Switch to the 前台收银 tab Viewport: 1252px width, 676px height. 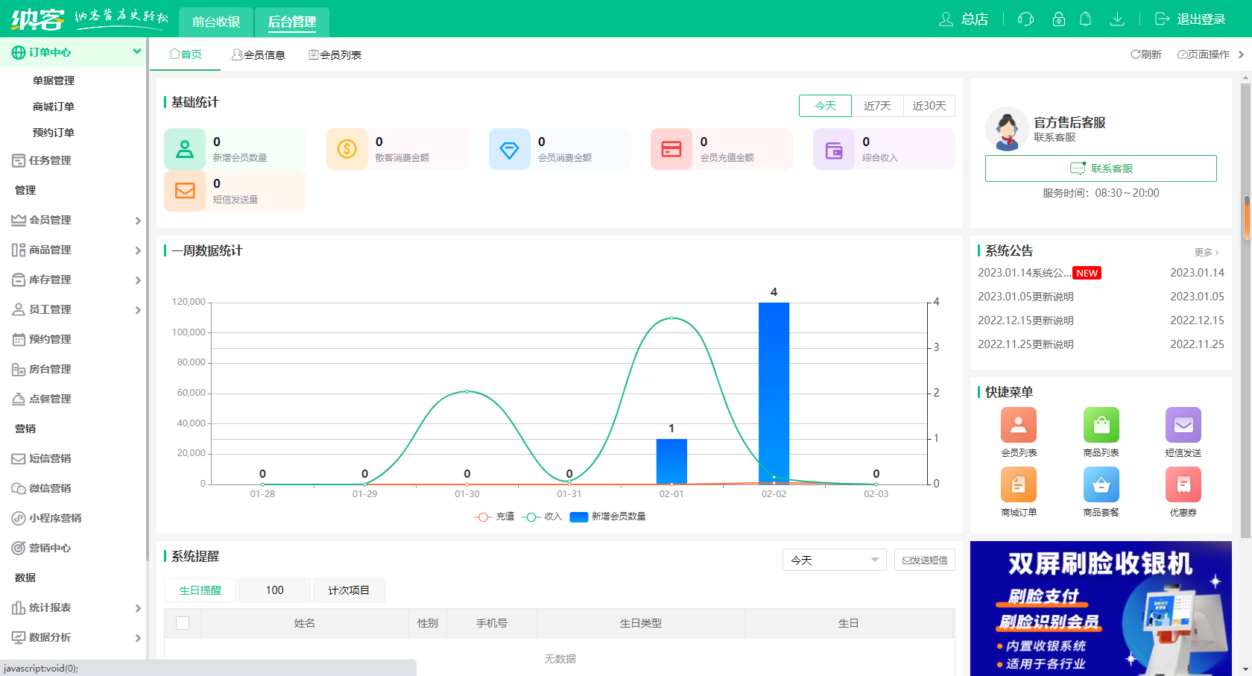pyautogui.click(x=216, y=22)
